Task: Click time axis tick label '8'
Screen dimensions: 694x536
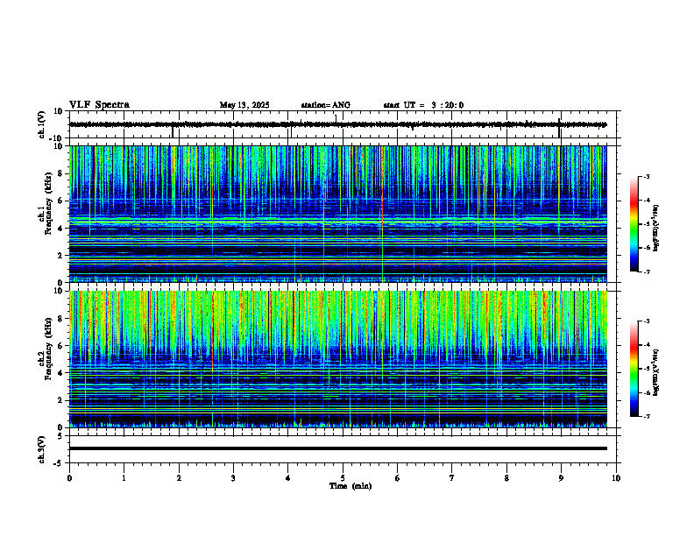Action: (x=506, y=478)
